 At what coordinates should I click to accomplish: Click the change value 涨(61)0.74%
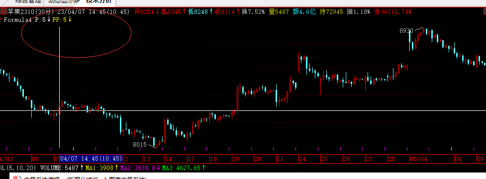pos(393,12)
